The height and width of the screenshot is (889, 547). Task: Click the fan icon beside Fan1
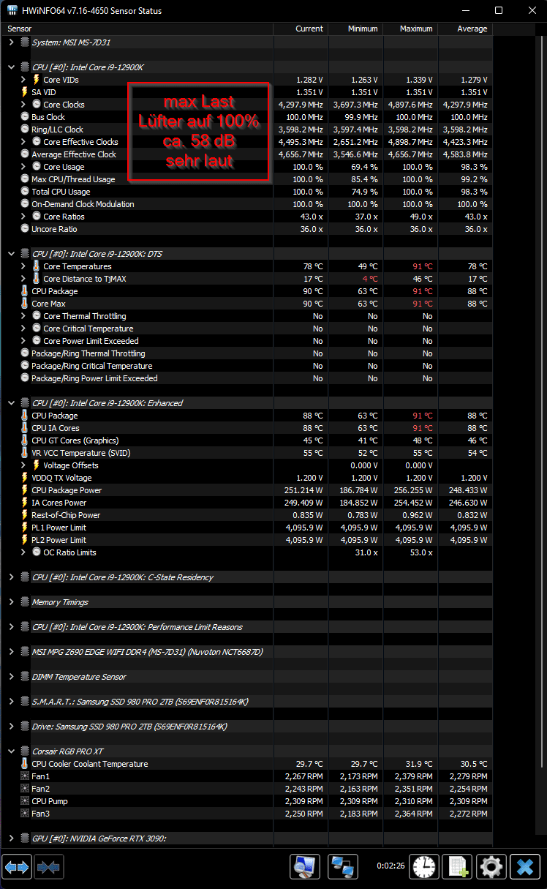(26, 776)
